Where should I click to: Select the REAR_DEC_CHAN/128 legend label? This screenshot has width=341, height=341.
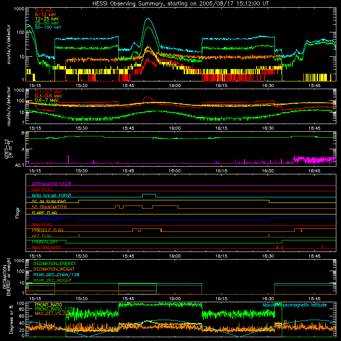pyautogui.click(x=56, y=275)
